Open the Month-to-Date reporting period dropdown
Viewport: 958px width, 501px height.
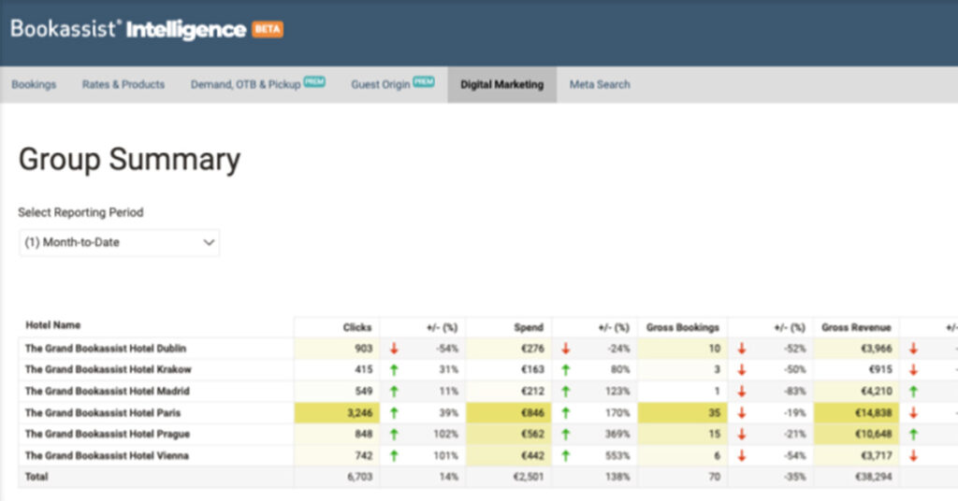[119, 242]
